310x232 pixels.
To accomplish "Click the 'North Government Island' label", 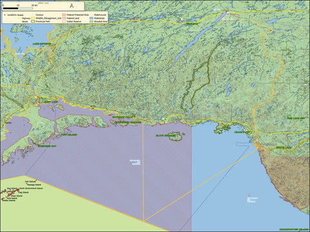I will (31, 188).
